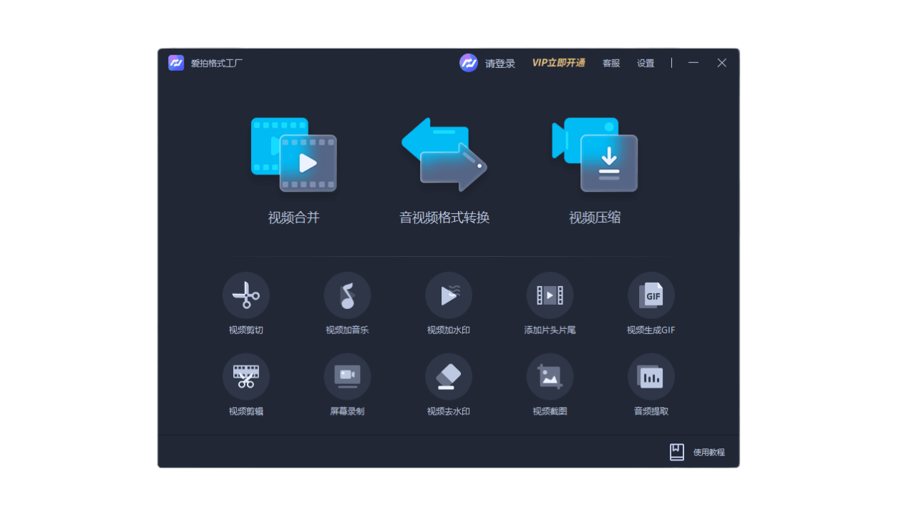
Task: Launch the 视频截图 screenshot tool
Action: [x=550, y=386]
